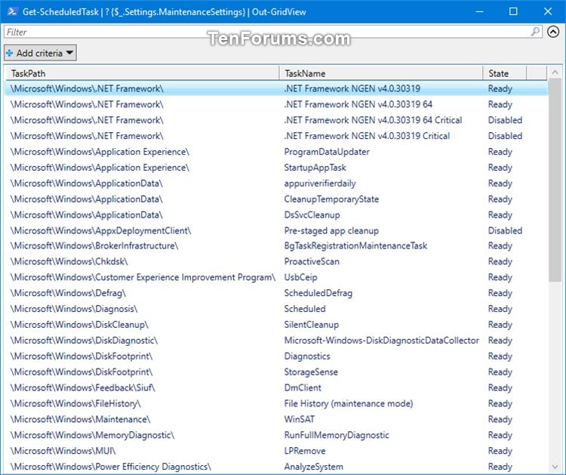Screen dimensions: 566x475
Task: Select the ProgramDataUpdater task
Action: (x=276, y=152)
